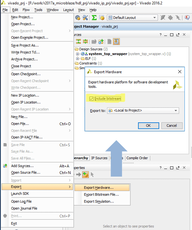Click the tools wrench and screwdriver icon
This screenshot has height=230, width=192.
pyautogui.click(x=85, y=18)
